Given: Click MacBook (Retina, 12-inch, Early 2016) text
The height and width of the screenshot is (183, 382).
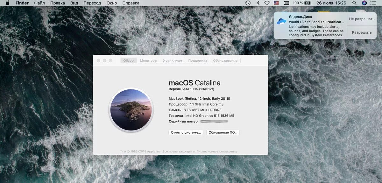Looking at the screenshot, I should click(200, 99).
